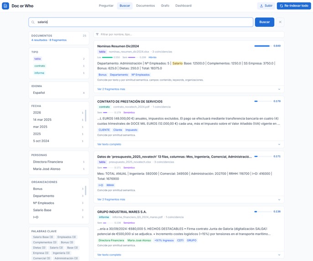Screen dimensions: 313x261
Task: Select Nº Empleados in Organizaciones list
Action: point(58,203)
